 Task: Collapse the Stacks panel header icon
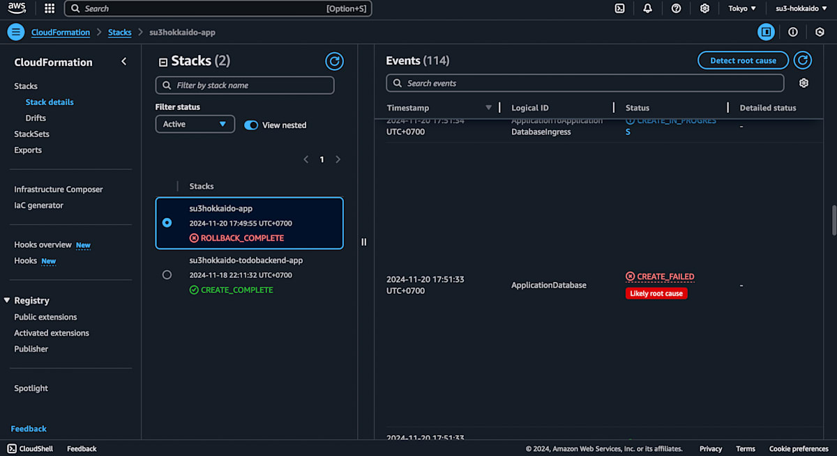[x=163, y=62]
